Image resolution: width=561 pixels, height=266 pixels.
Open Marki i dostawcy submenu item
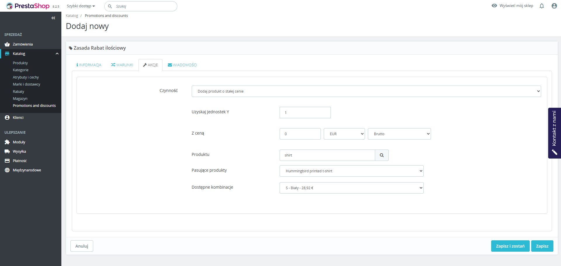point(27,84)
